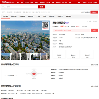Filter listings by 二居 (57套)

19,90
